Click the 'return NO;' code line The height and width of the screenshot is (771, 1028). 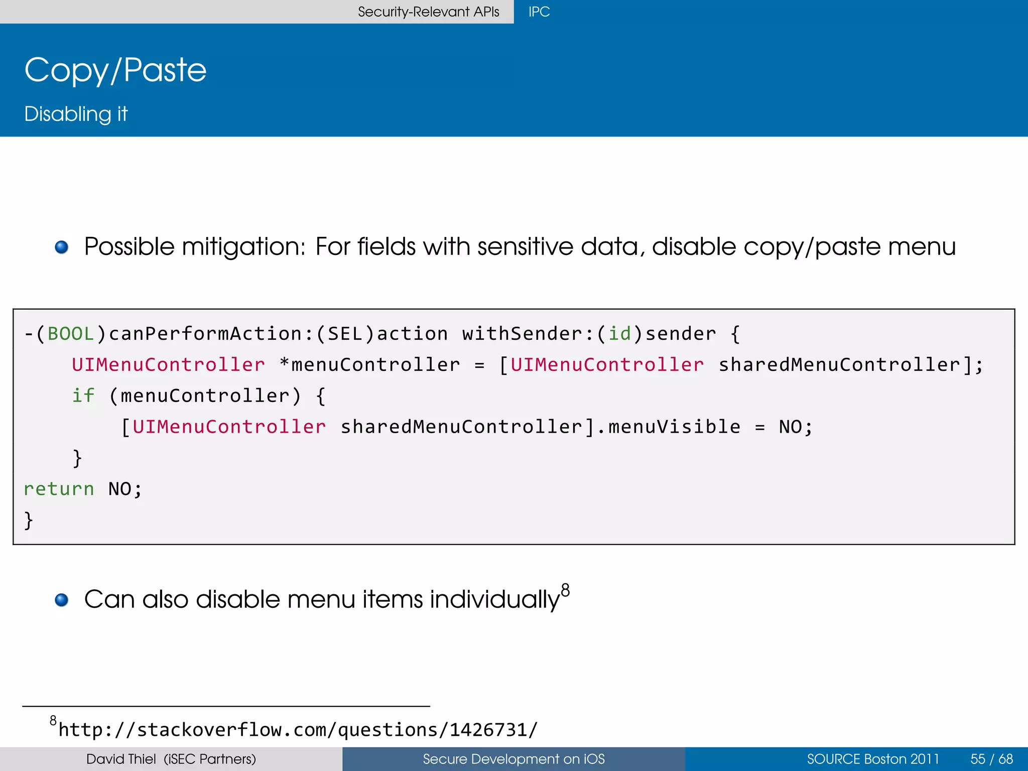point(83,489)
